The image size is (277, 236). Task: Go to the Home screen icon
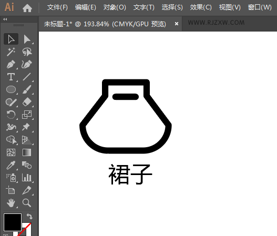[27, 8]
